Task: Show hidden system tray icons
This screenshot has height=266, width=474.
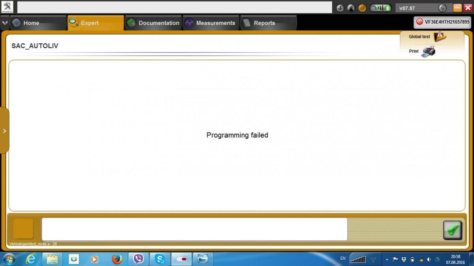Action: (387, 259)
